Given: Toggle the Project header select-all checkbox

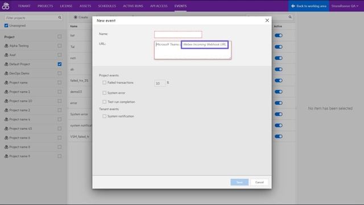Looking at the screenshot, I should pos(60,36).
